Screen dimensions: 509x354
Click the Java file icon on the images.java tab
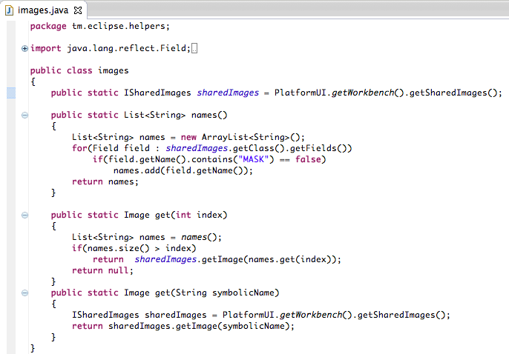click(x=10, y=10)
